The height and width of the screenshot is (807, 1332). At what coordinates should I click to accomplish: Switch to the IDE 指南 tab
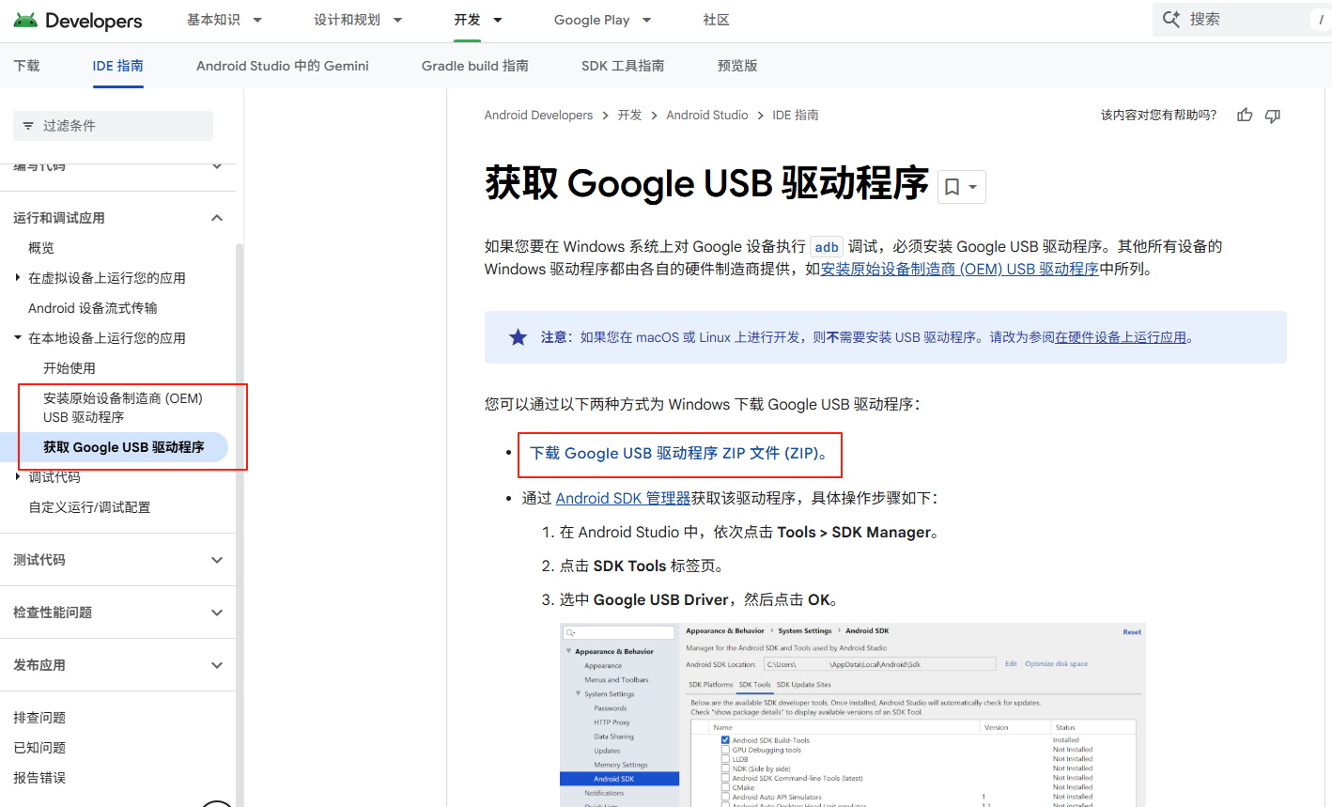(x=117, y=66)
